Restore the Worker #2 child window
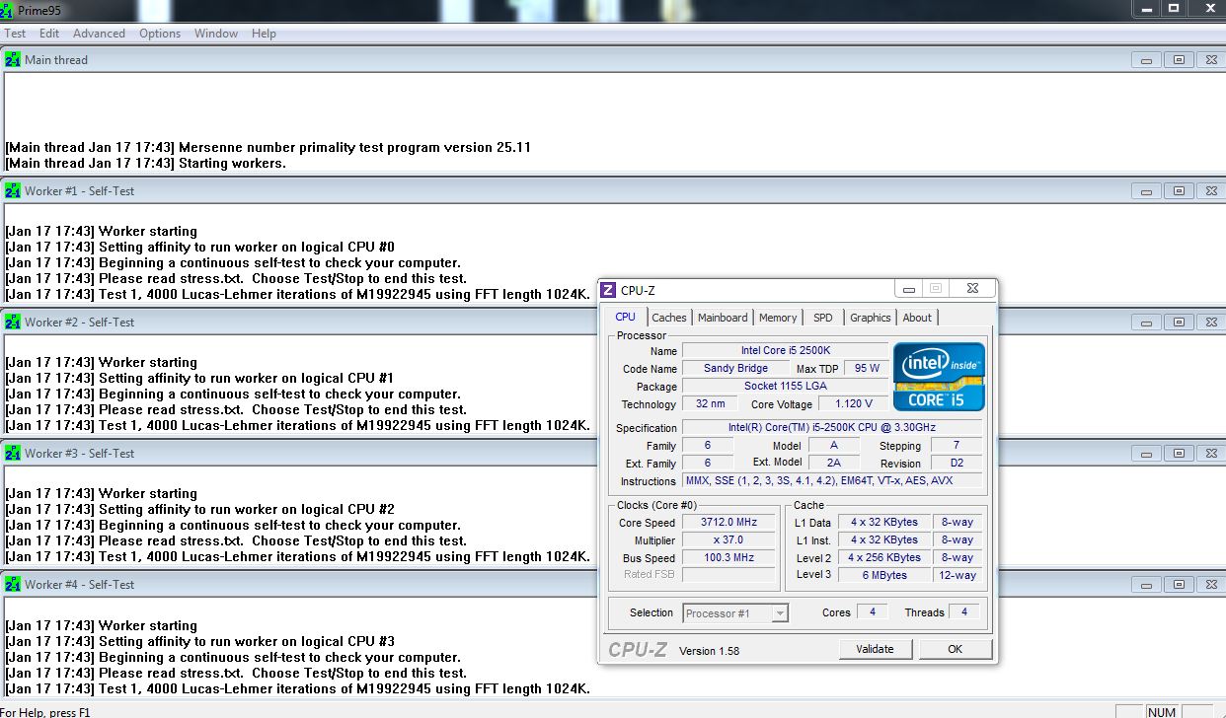 point(1179,323)
